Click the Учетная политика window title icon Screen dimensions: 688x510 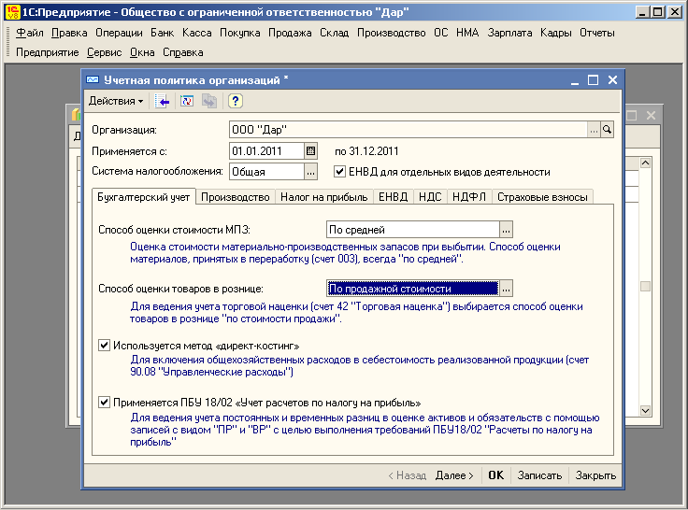[x=93, y=79]
